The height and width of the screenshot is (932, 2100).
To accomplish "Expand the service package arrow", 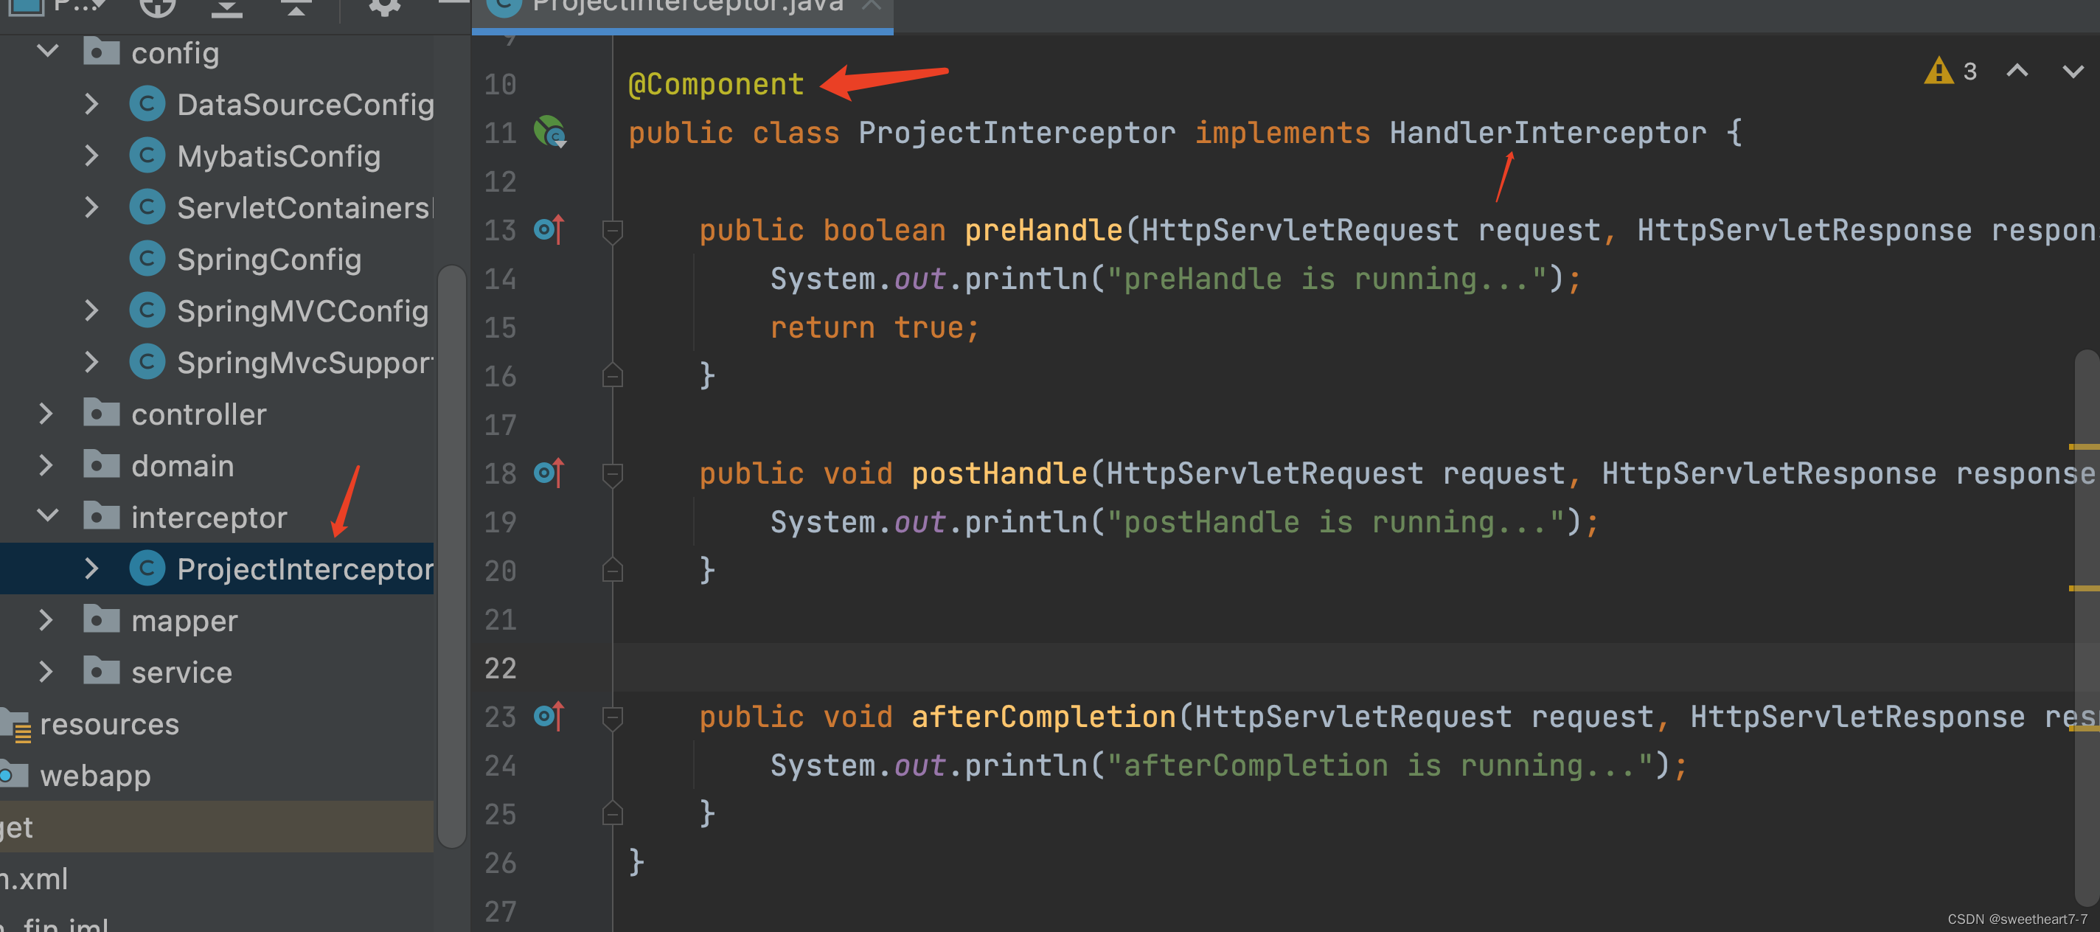I will click(x=46, y=672).
